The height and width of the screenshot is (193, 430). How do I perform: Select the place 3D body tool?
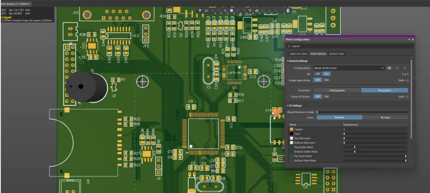(288, 10)
